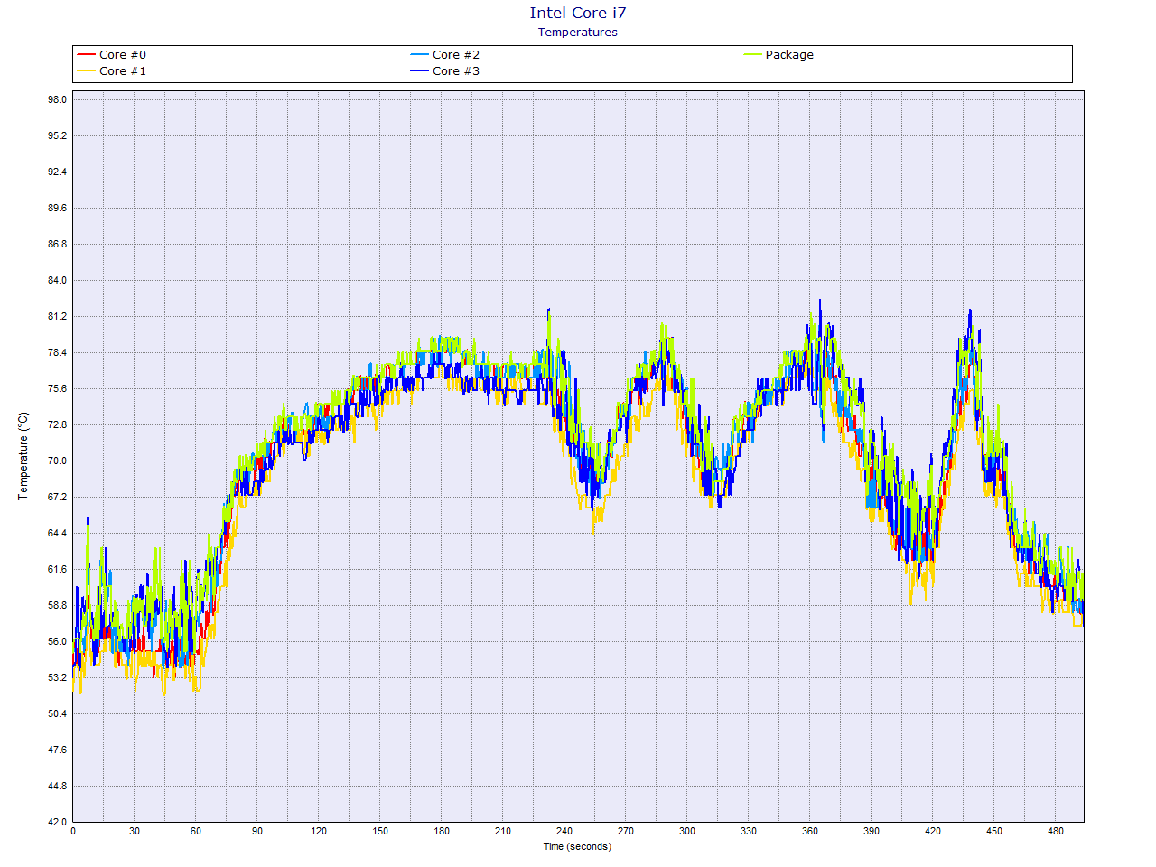Click the 450 time axis tick
Viewport: 1156px width, 867px height.
click(x=994, y=831)
